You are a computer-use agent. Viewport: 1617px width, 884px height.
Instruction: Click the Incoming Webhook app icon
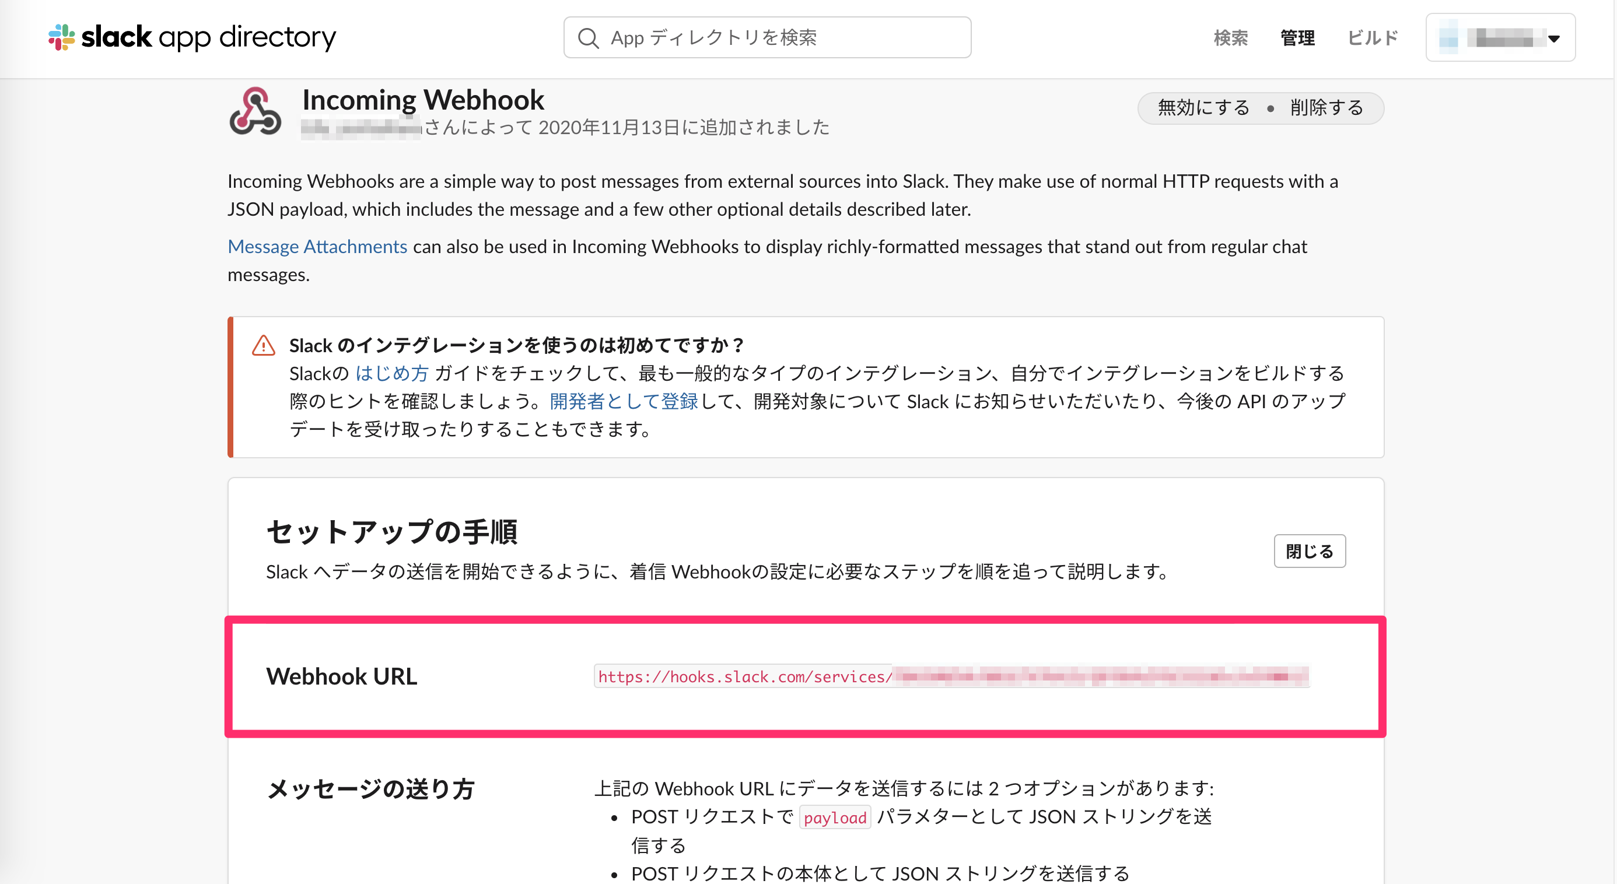pos(255,111)
